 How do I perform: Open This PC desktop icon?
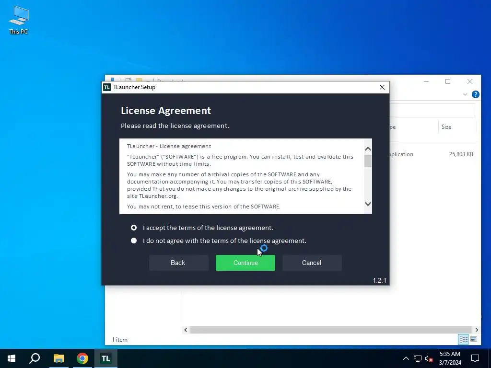pos(19,20)
